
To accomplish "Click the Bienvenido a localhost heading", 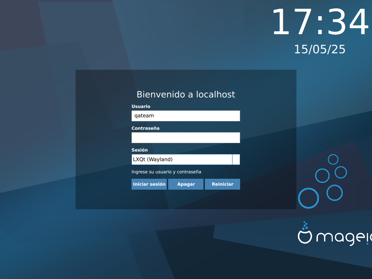I will tap(186, 94).
